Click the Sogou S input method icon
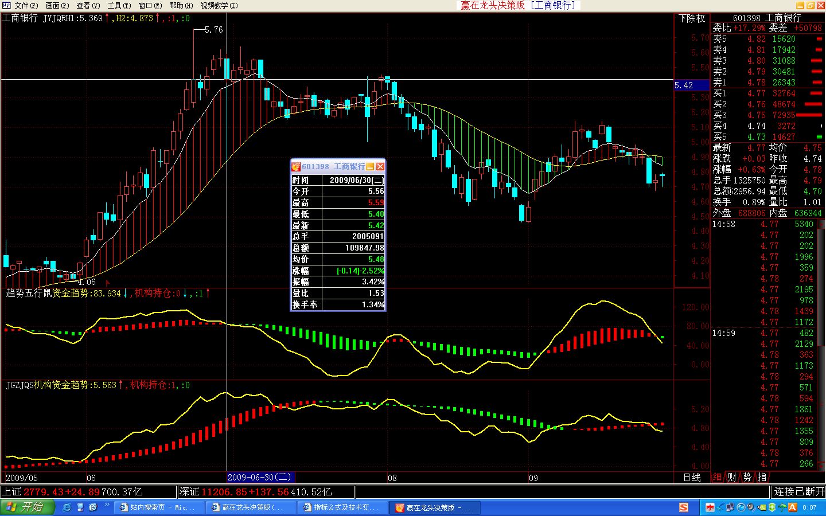 tap(683, 507)
